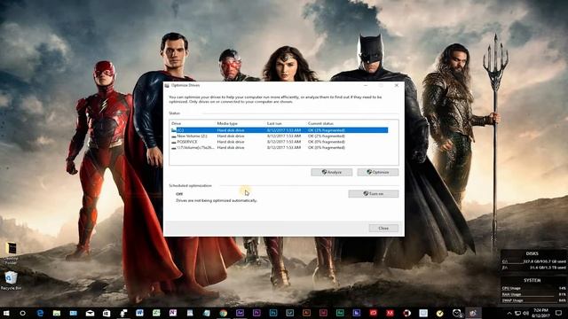This screenshot has width=568, height=319.
Task: Click the Optimize Drives title bar icon
Action: pos(167,85)
